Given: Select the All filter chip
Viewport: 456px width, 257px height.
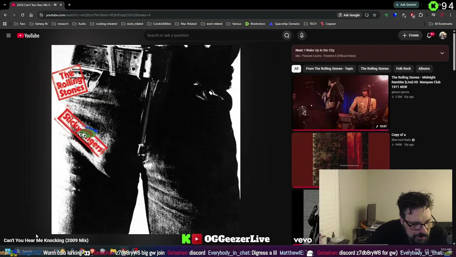Looking at the screenshot, I should click(x=296, y=69).
